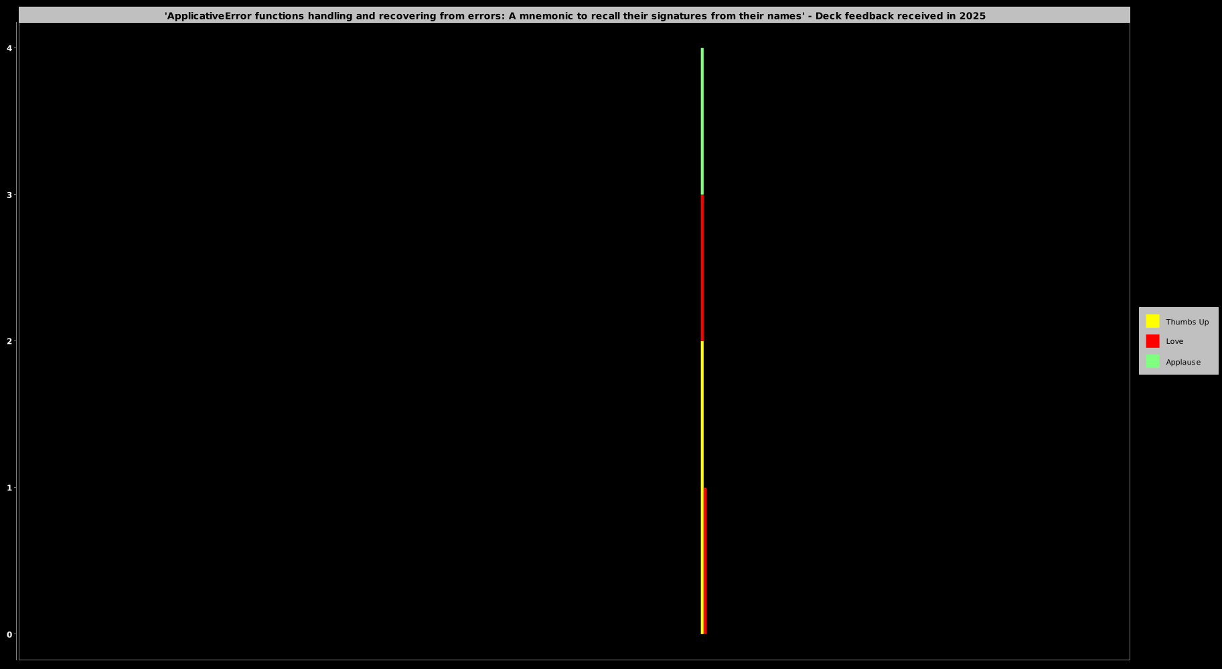
Task: Click the y-axis label 1
Action: (x=9, y=488)
